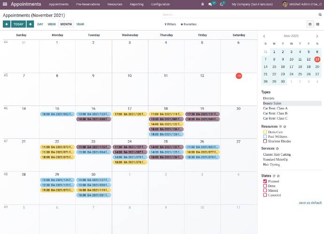Select all Resources check icon
Image resolution: width=324 pixels, height=234 pixels.
(280, 127)
